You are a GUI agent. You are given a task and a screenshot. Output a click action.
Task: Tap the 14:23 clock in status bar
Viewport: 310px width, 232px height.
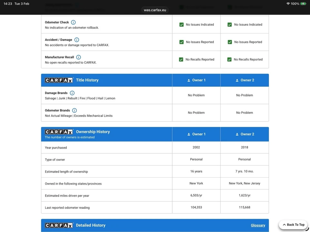8,4
